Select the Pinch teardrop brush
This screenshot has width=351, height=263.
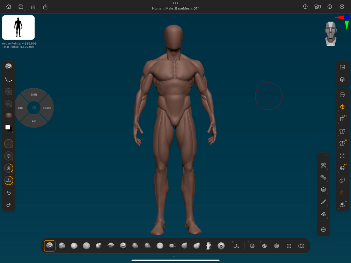click(184, 246)
